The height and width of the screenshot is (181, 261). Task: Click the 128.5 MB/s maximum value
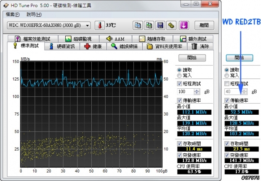tap(241, 123)
